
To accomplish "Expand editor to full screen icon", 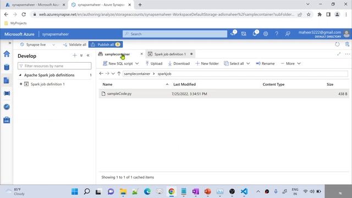I will click(x=339, y=54).
